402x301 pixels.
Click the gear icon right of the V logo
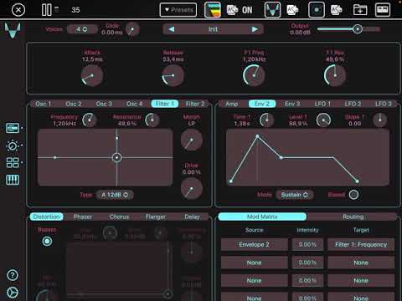point(292,10)
